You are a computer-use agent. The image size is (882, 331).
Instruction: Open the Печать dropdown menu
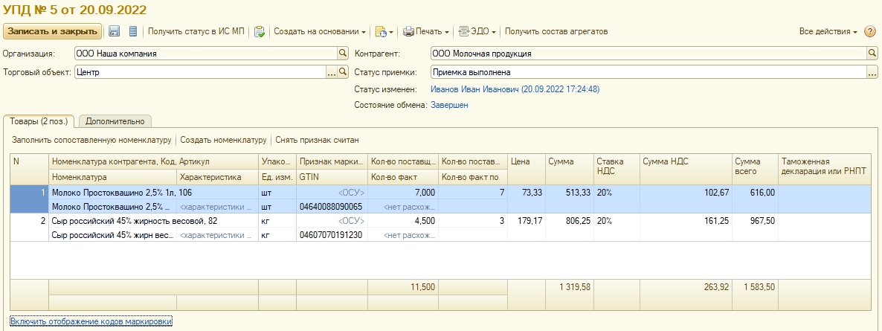point(426,32)
